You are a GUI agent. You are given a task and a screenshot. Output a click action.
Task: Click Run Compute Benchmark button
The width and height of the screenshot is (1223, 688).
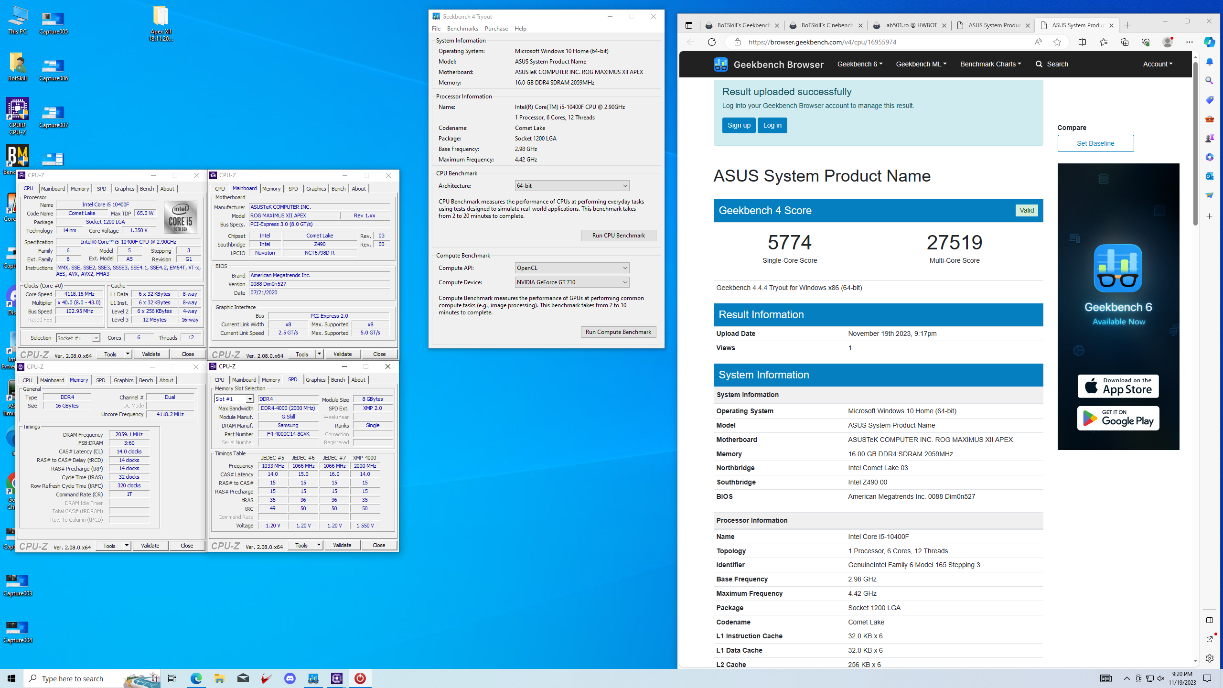coord(618,332)
